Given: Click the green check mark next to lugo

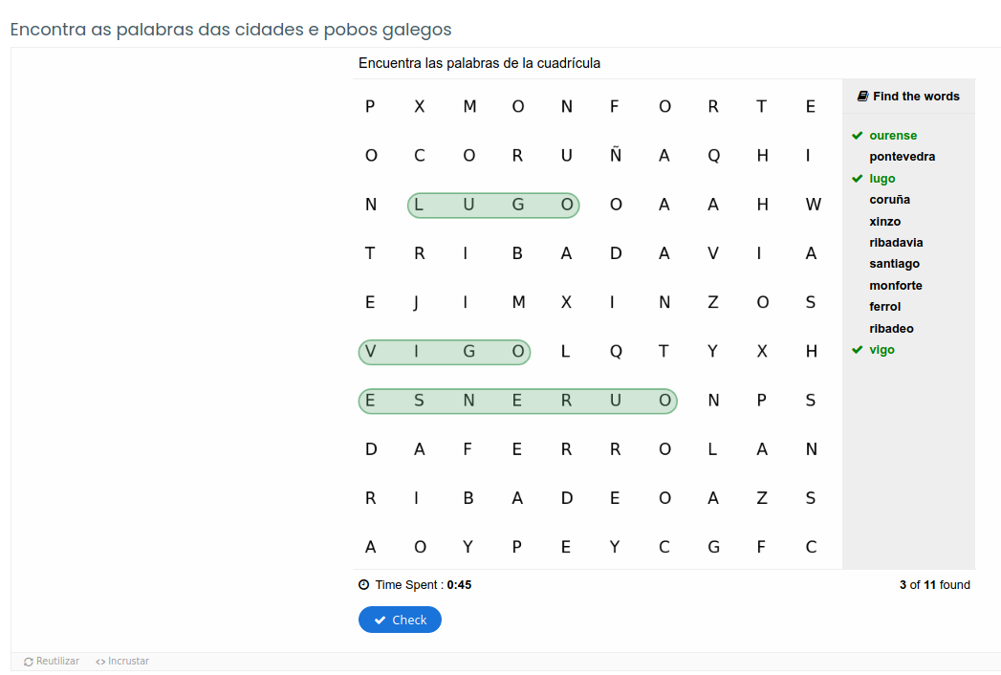Looking at the screenshot, I should [857, 178].
